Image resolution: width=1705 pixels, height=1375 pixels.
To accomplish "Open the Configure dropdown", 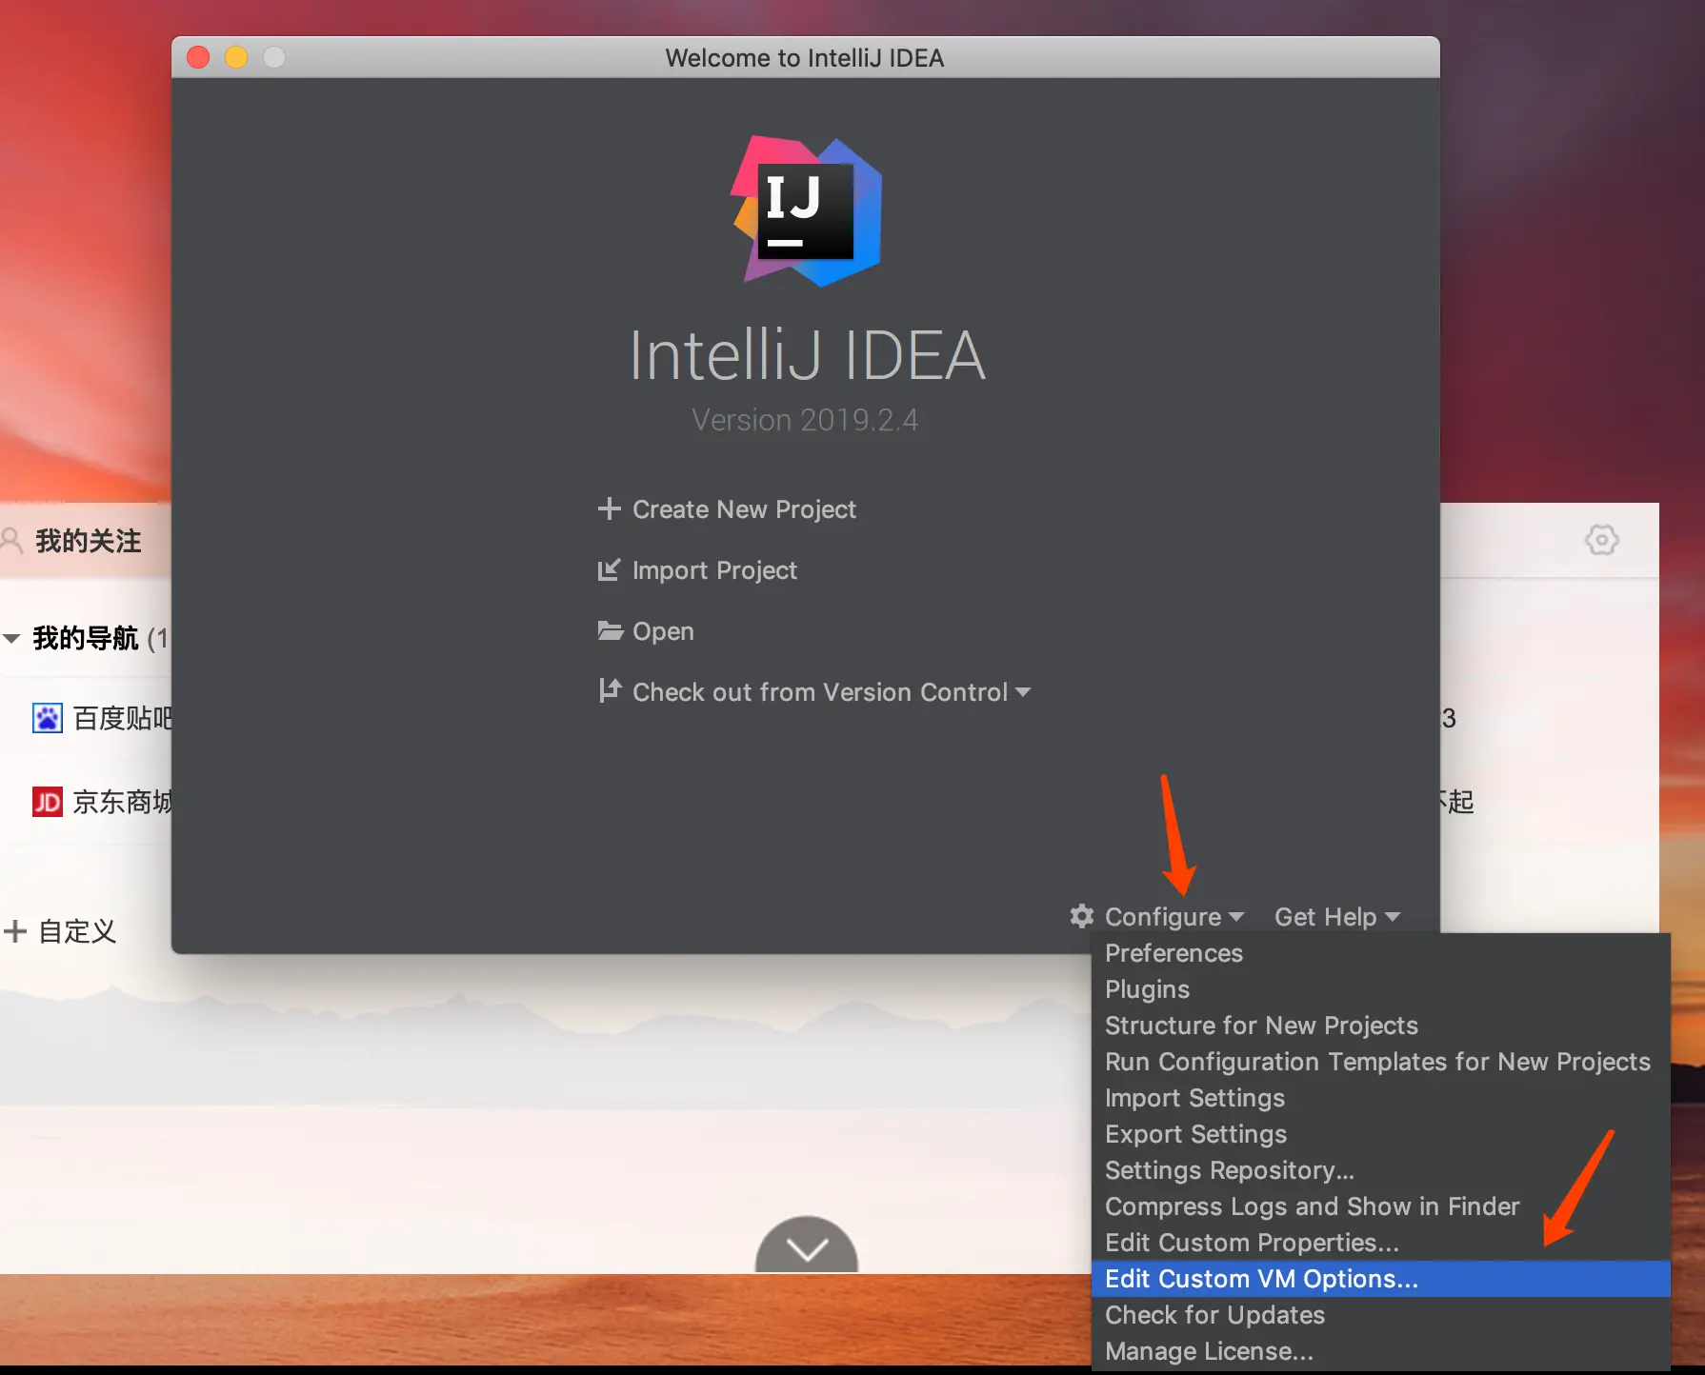I will pyautogui.click(x=1173, y=916).
